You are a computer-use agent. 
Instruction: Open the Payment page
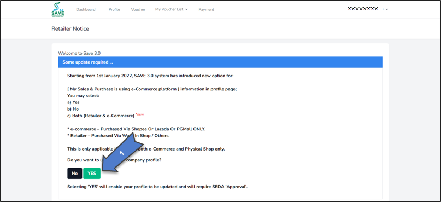pos(206,9)
